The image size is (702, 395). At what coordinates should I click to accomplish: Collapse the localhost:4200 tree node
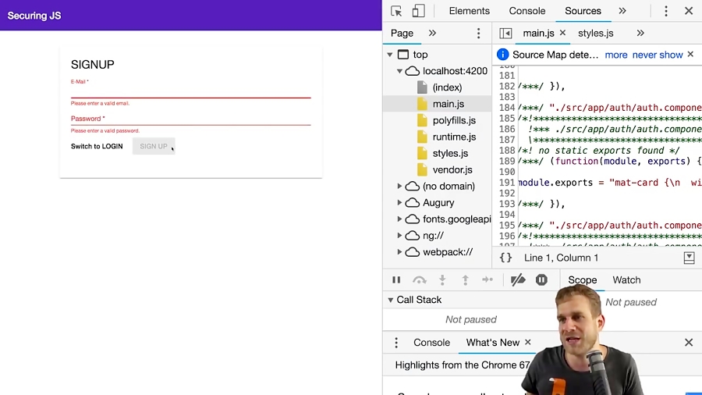tap(399, 71)
